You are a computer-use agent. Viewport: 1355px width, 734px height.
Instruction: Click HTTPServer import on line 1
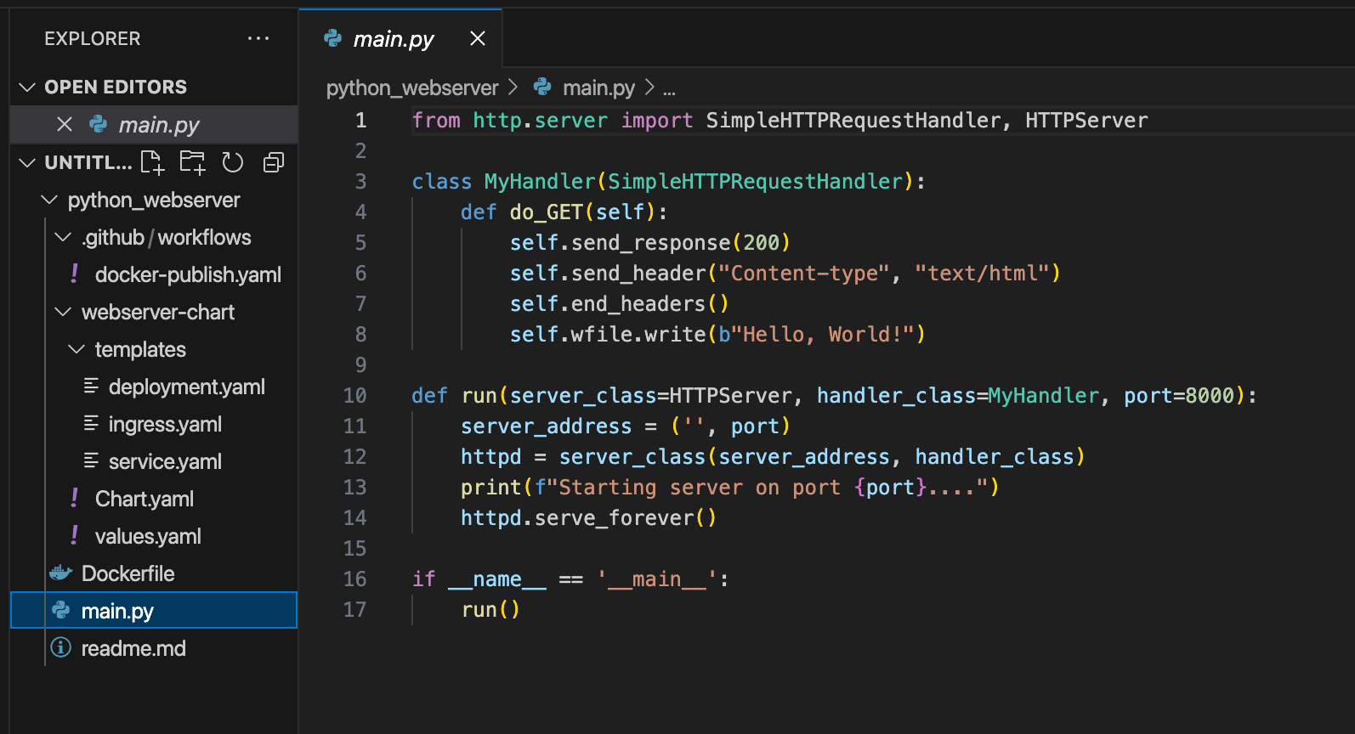[x=1086, y=120]
